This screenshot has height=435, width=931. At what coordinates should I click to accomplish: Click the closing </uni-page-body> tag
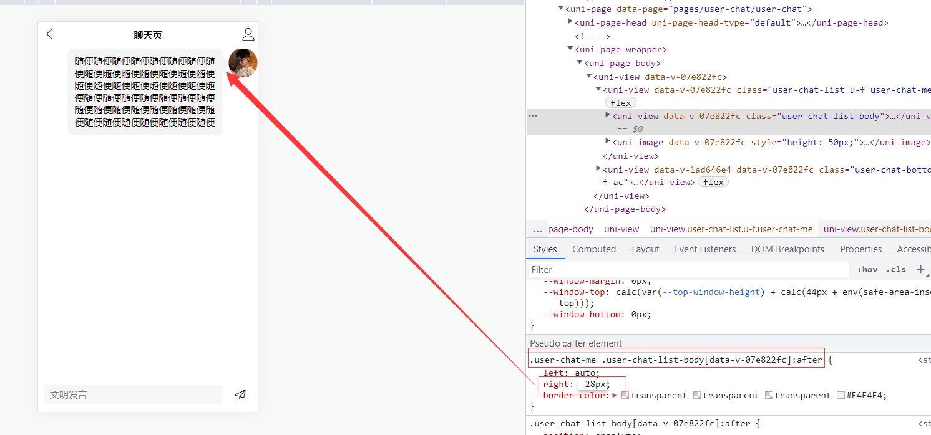click(x=625, y=209)
